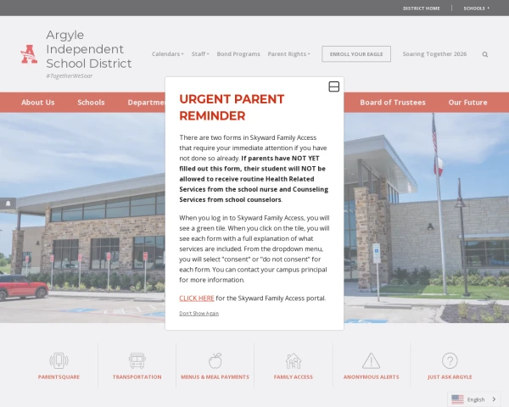
Task: Open the Menus & Meal Payments label
Action: coord(215,376)
